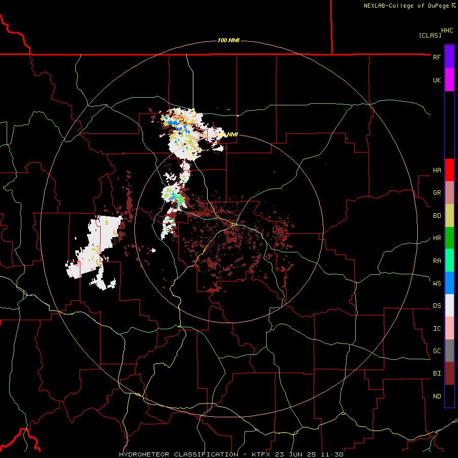458x458 pixels.
Task: Click the HA legend label
Action: tap(437, 170)
